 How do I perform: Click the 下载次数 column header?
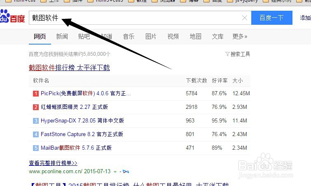[x=196, y=80]
